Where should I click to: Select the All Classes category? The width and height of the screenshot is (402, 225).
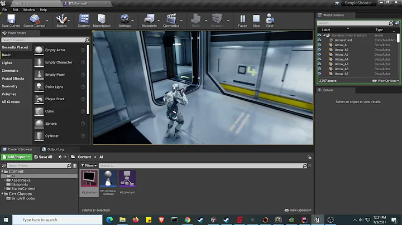(11, 102)
